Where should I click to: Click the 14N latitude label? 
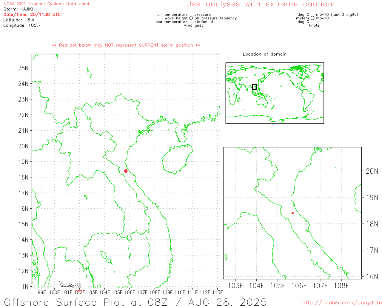click(x=23, y=240)
